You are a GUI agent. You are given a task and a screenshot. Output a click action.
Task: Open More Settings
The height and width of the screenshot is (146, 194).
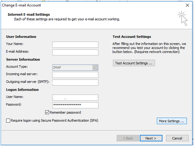(x=172, y=121)
